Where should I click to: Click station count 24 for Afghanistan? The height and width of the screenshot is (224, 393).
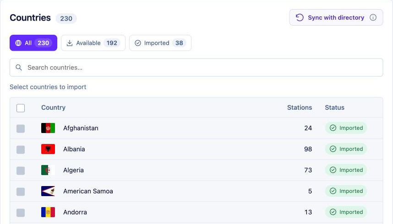click(308, 128)
